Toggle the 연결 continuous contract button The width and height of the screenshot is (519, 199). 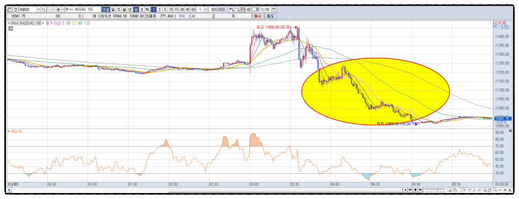(x=106, y=9)
